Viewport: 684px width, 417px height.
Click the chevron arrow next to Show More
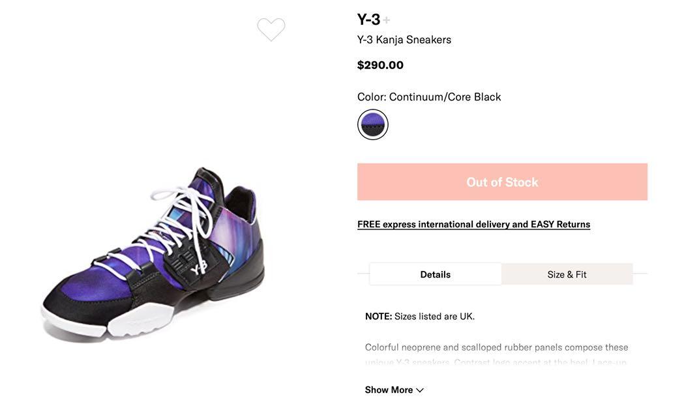pos(420,390)
